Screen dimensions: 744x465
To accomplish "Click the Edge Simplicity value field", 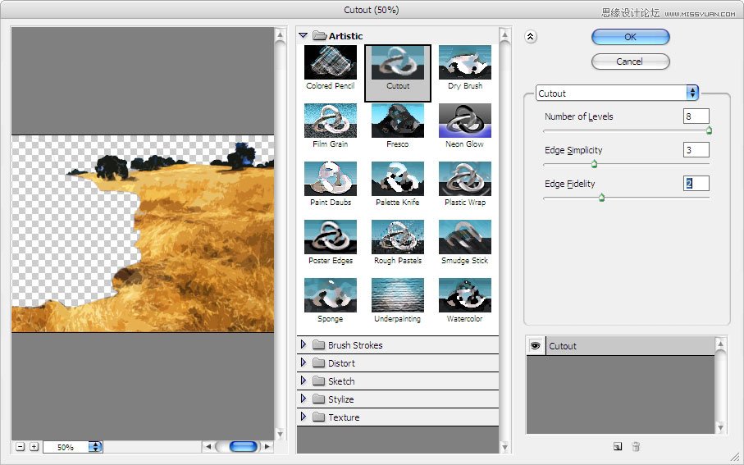I will 696,150.
